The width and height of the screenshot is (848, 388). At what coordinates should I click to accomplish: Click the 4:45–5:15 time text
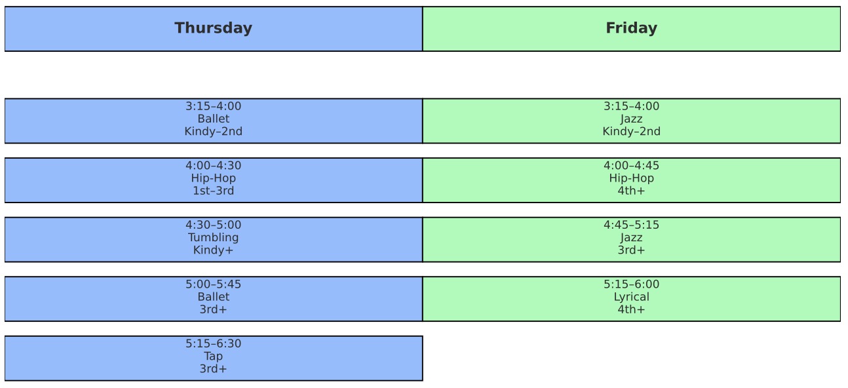pos(631,225)
